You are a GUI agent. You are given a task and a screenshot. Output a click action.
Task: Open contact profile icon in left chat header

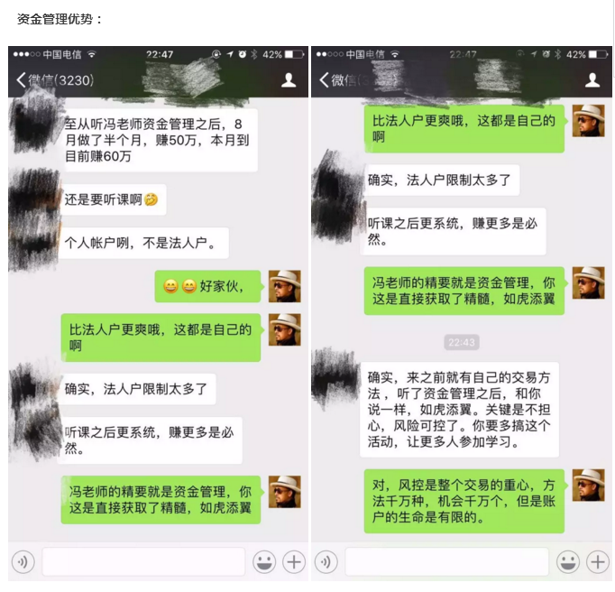click(289, 80)
